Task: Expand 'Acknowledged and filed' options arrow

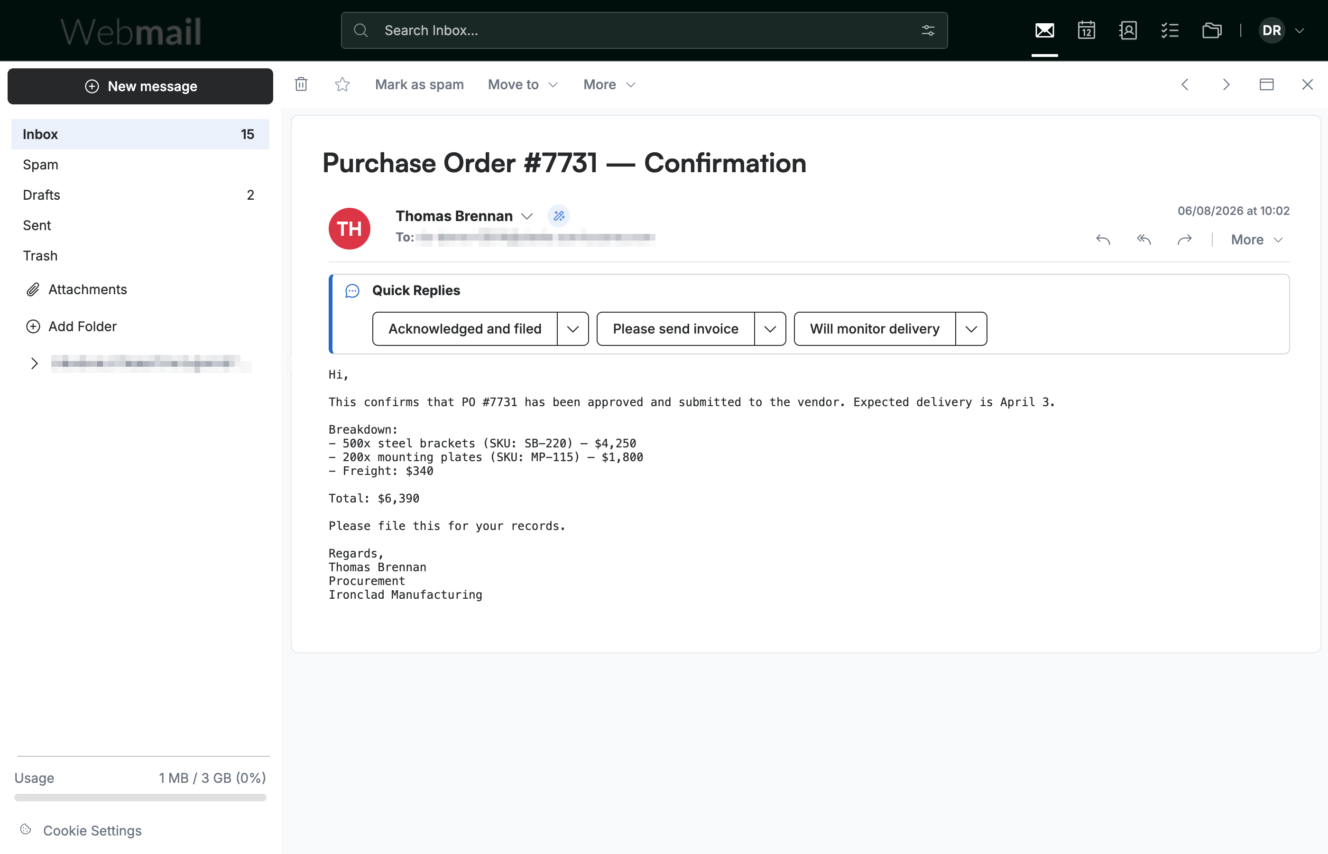Action: coord(573,329)
